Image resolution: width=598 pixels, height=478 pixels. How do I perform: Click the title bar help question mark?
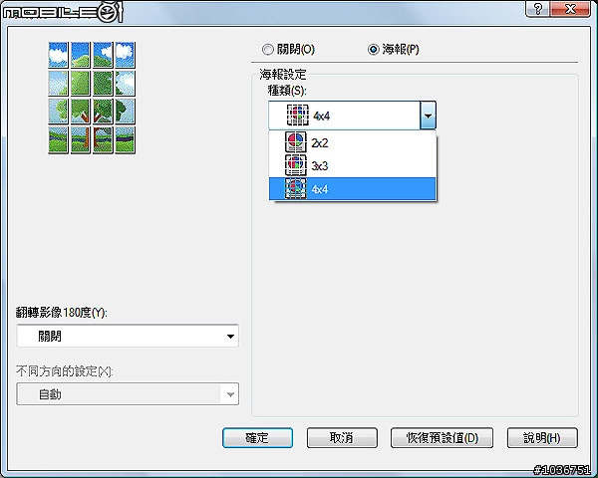coord(538,9)
